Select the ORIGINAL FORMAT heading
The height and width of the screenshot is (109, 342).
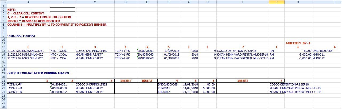tap(22, 36)
